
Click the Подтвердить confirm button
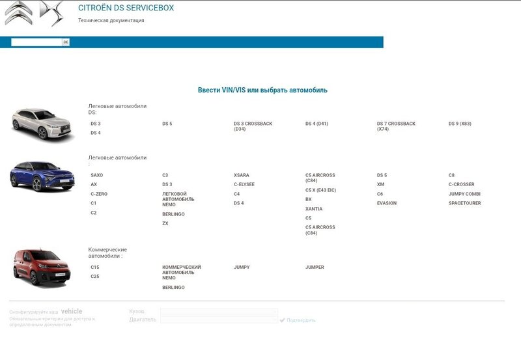[298, 320]
